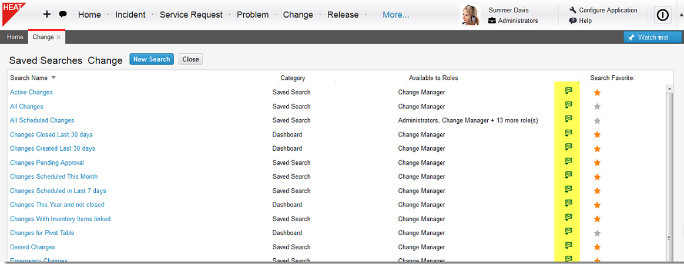Click the share icon for Changes Pending Approval
This screenshot has height=264, width=684.
568,161
